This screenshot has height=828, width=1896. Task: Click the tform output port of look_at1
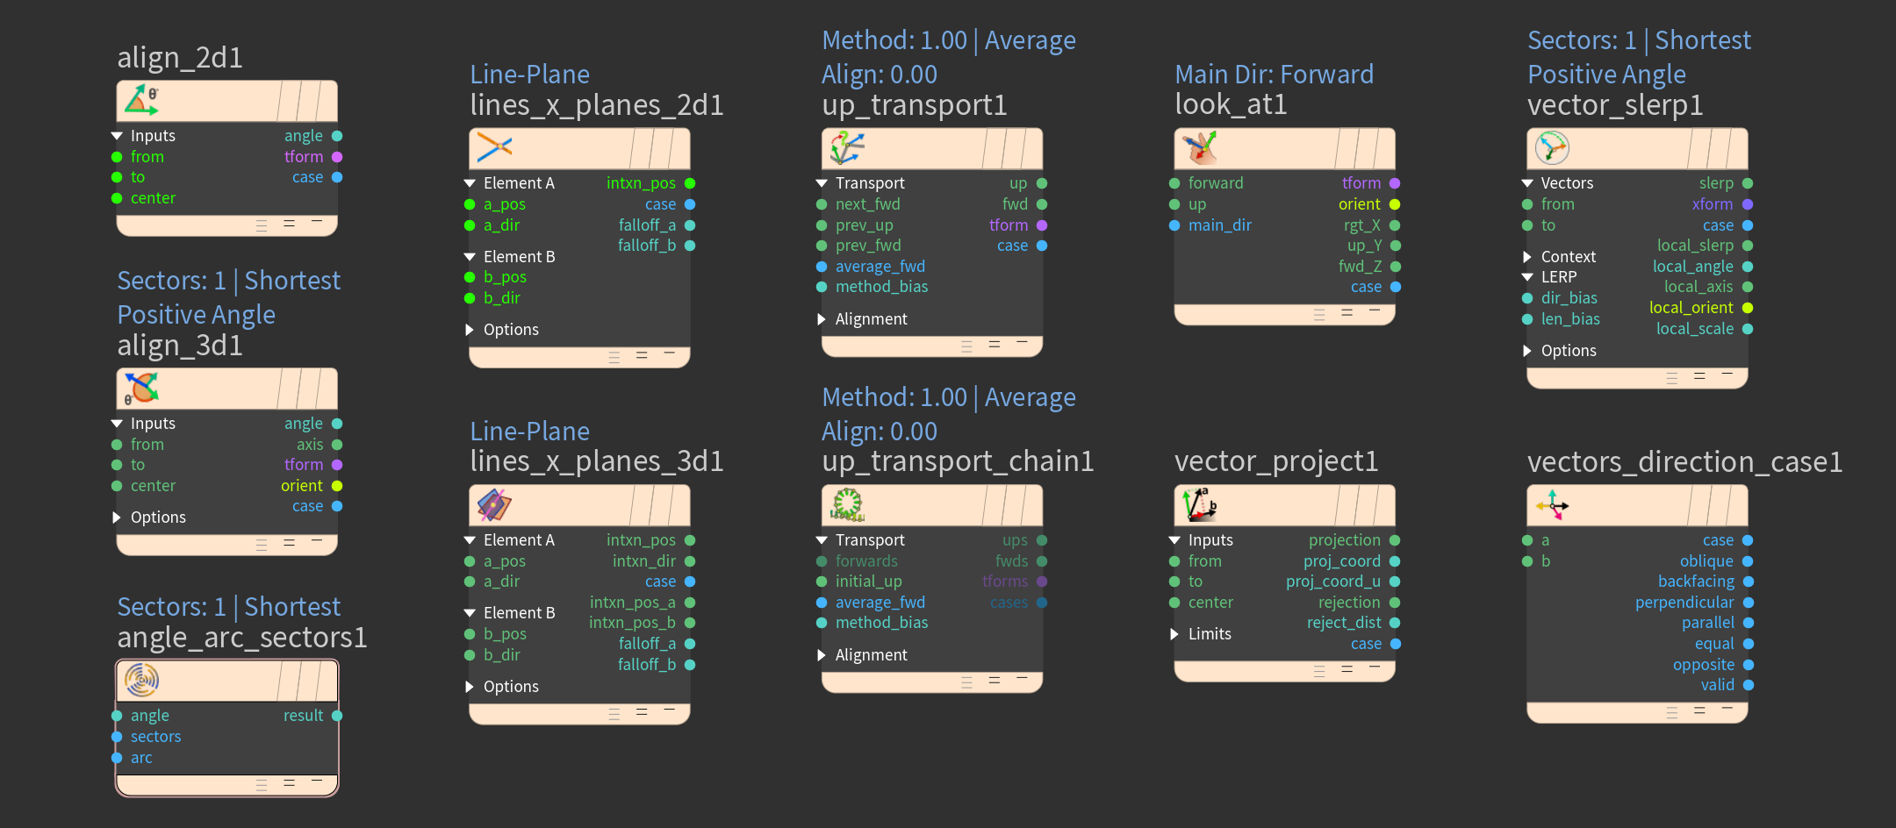(x=1395, y=183)
